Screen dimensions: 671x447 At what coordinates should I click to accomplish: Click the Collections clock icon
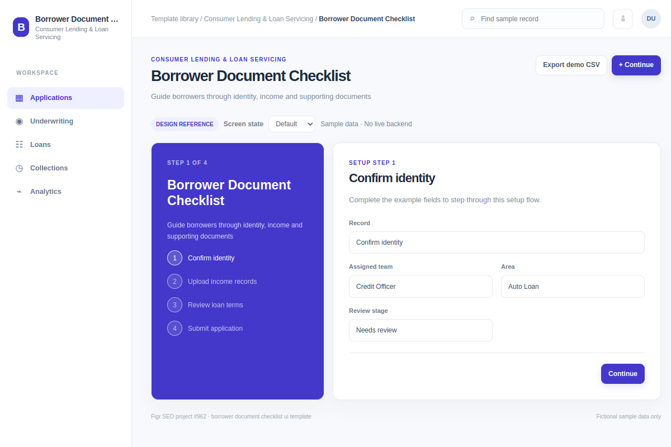[x=19, y=168]
